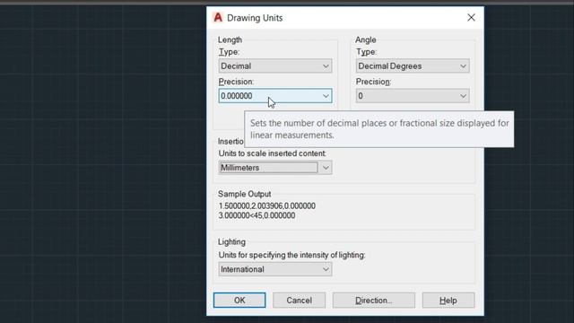Click the 'Units for specifying the intensity of lighting' label

(291, 255)
